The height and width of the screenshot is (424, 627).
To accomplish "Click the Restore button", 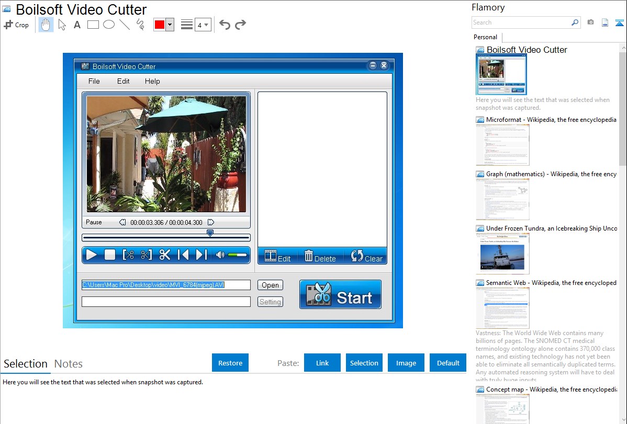I will pos(230,363).
